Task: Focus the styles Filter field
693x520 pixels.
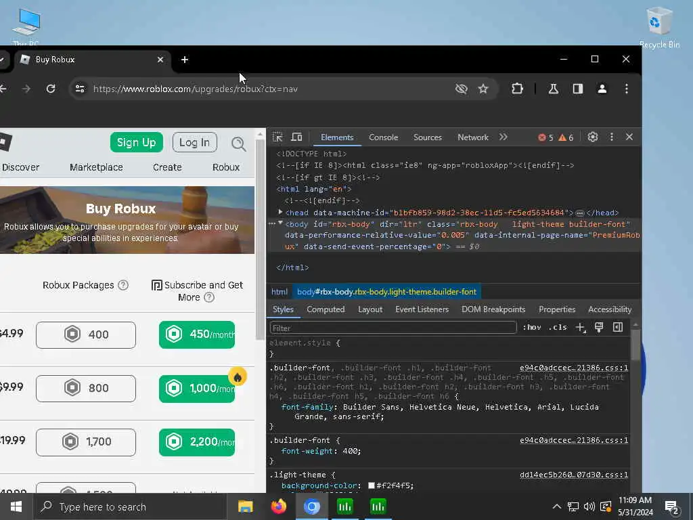Action: pyautogui.click(x=393, y=328)
